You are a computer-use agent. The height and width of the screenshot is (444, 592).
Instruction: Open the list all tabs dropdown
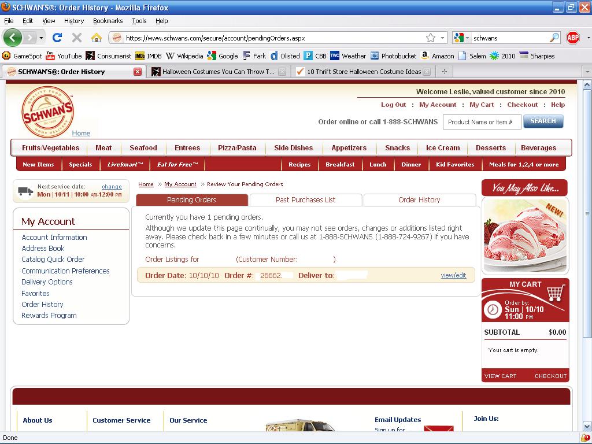587,72
